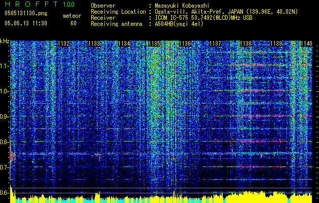
Task: Click the Receiving Location value line
Action: pyautogui.click(x=226, y=12)
